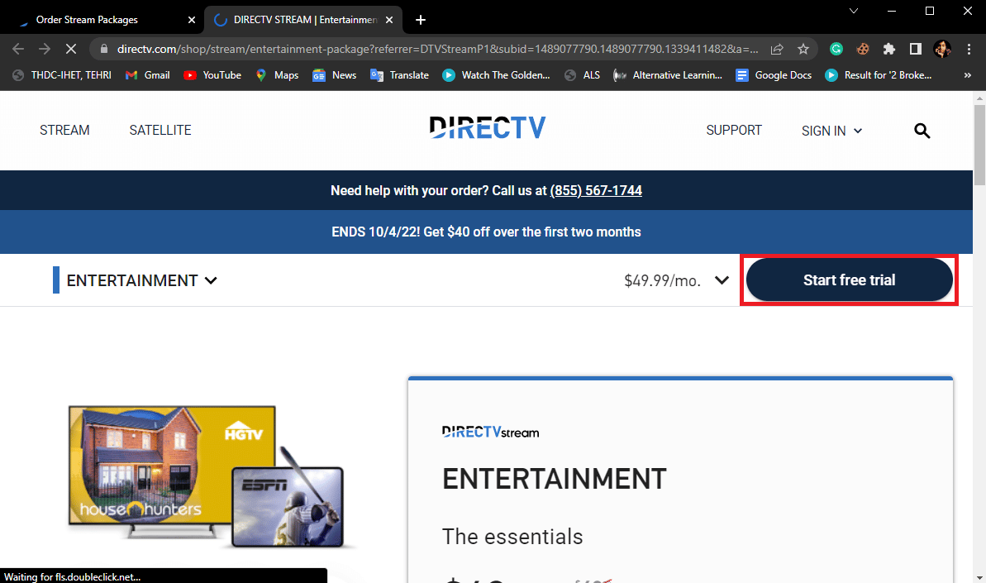Screen dimensions: 986x583
Task: Click the Grammarly extension icon
Action: [x=836, y=49]
